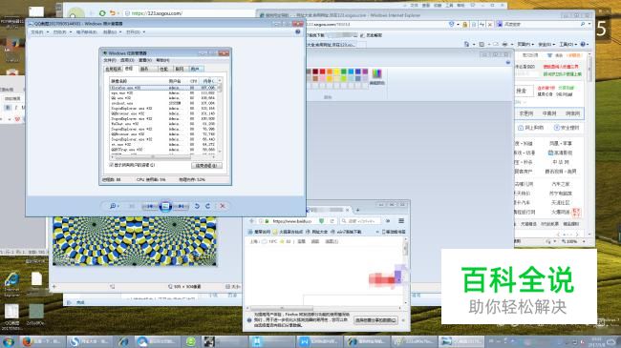Open the Windows Start menu

[x=9, y=341]
